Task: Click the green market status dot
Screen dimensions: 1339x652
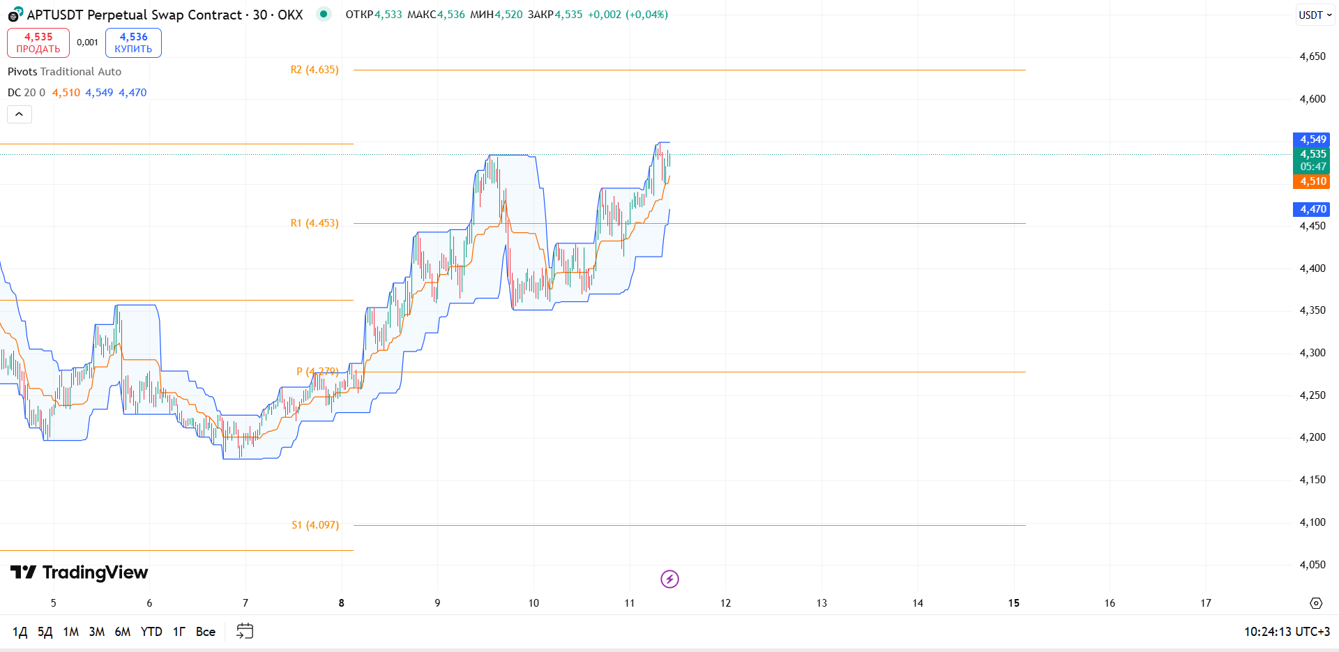Action: point(324,14)
